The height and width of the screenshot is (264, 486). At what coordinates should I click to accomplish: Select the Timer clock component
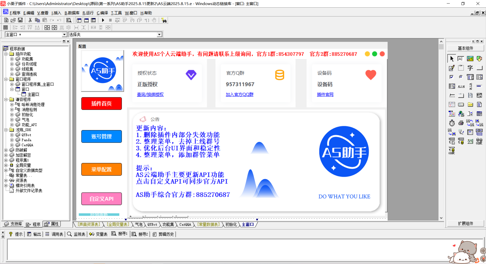click(x=452, y=123)
